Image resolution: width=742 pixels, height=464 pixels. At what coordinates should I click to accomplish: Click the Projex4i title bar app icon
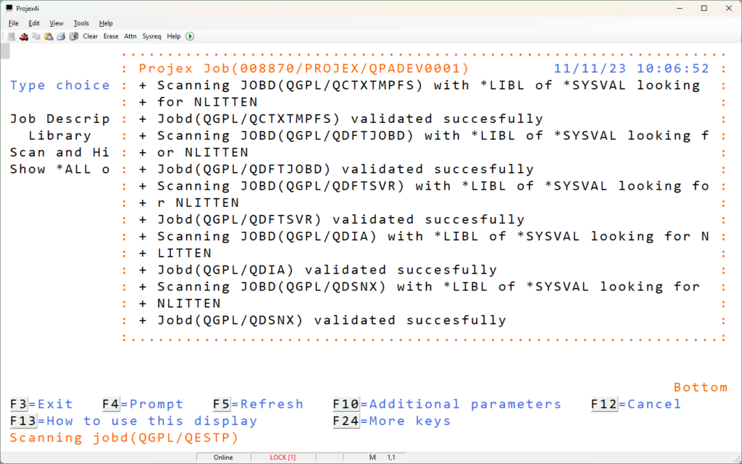[9, 8]
